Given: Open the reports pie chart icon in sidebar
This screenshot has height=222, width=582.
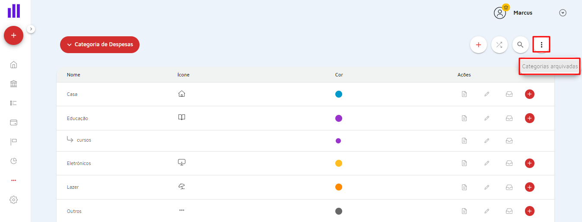Looking at the screenshot, I should [x=13, y=161].
